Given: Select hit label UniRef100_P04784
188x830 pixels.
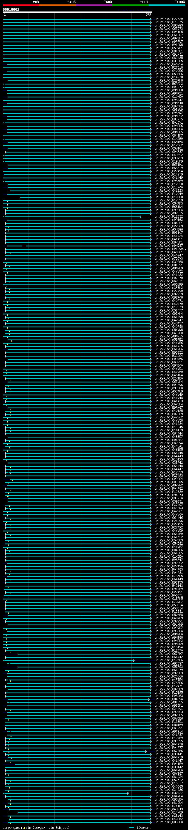Looking at the screenshot, I should coord(169,796).
